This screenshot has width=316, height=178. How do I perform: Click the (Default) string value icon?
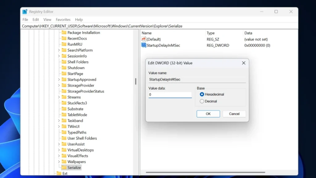point(144,39)
